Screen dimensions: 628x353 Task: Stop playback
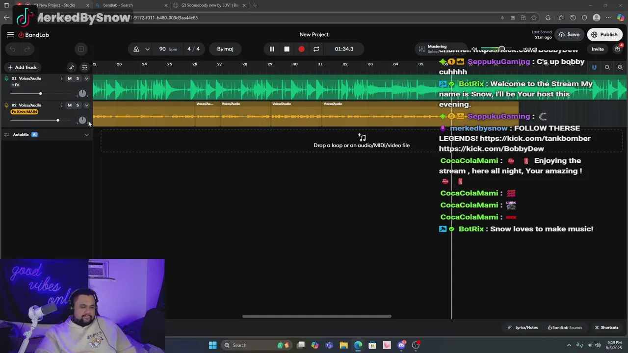[x=287, y=49]
